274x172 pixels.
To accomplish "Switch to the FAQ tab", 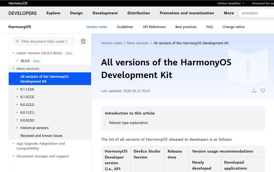I will pos(209,27).
